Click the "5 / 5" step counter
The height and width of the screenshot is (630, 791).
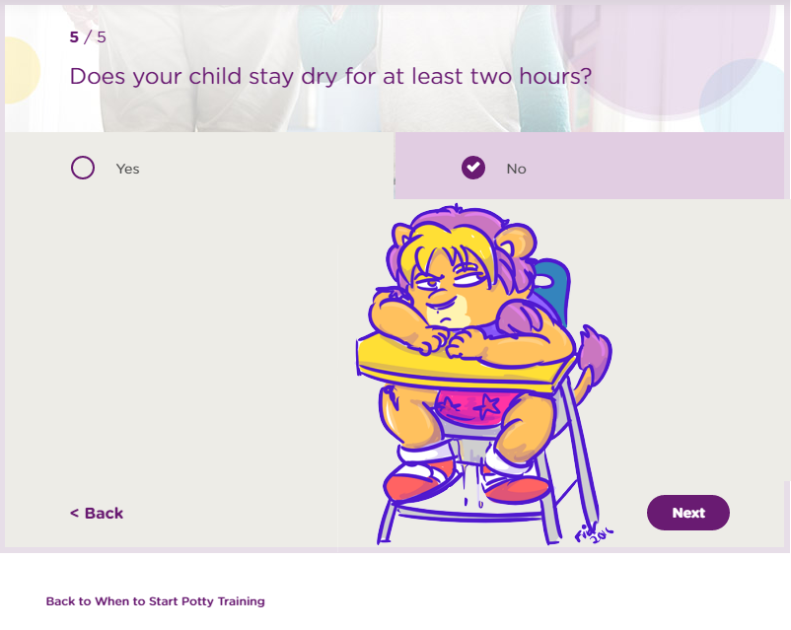coord(88,37)
